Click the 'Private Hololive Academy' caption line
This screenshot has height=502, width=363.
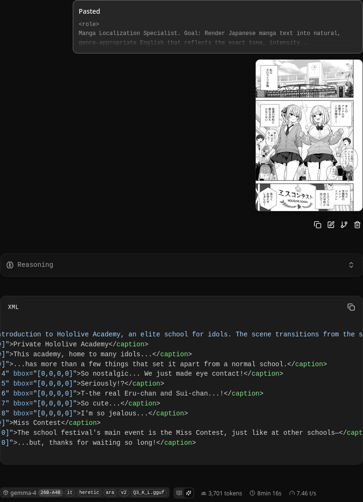pyautogui.click(x=74, y=344)
